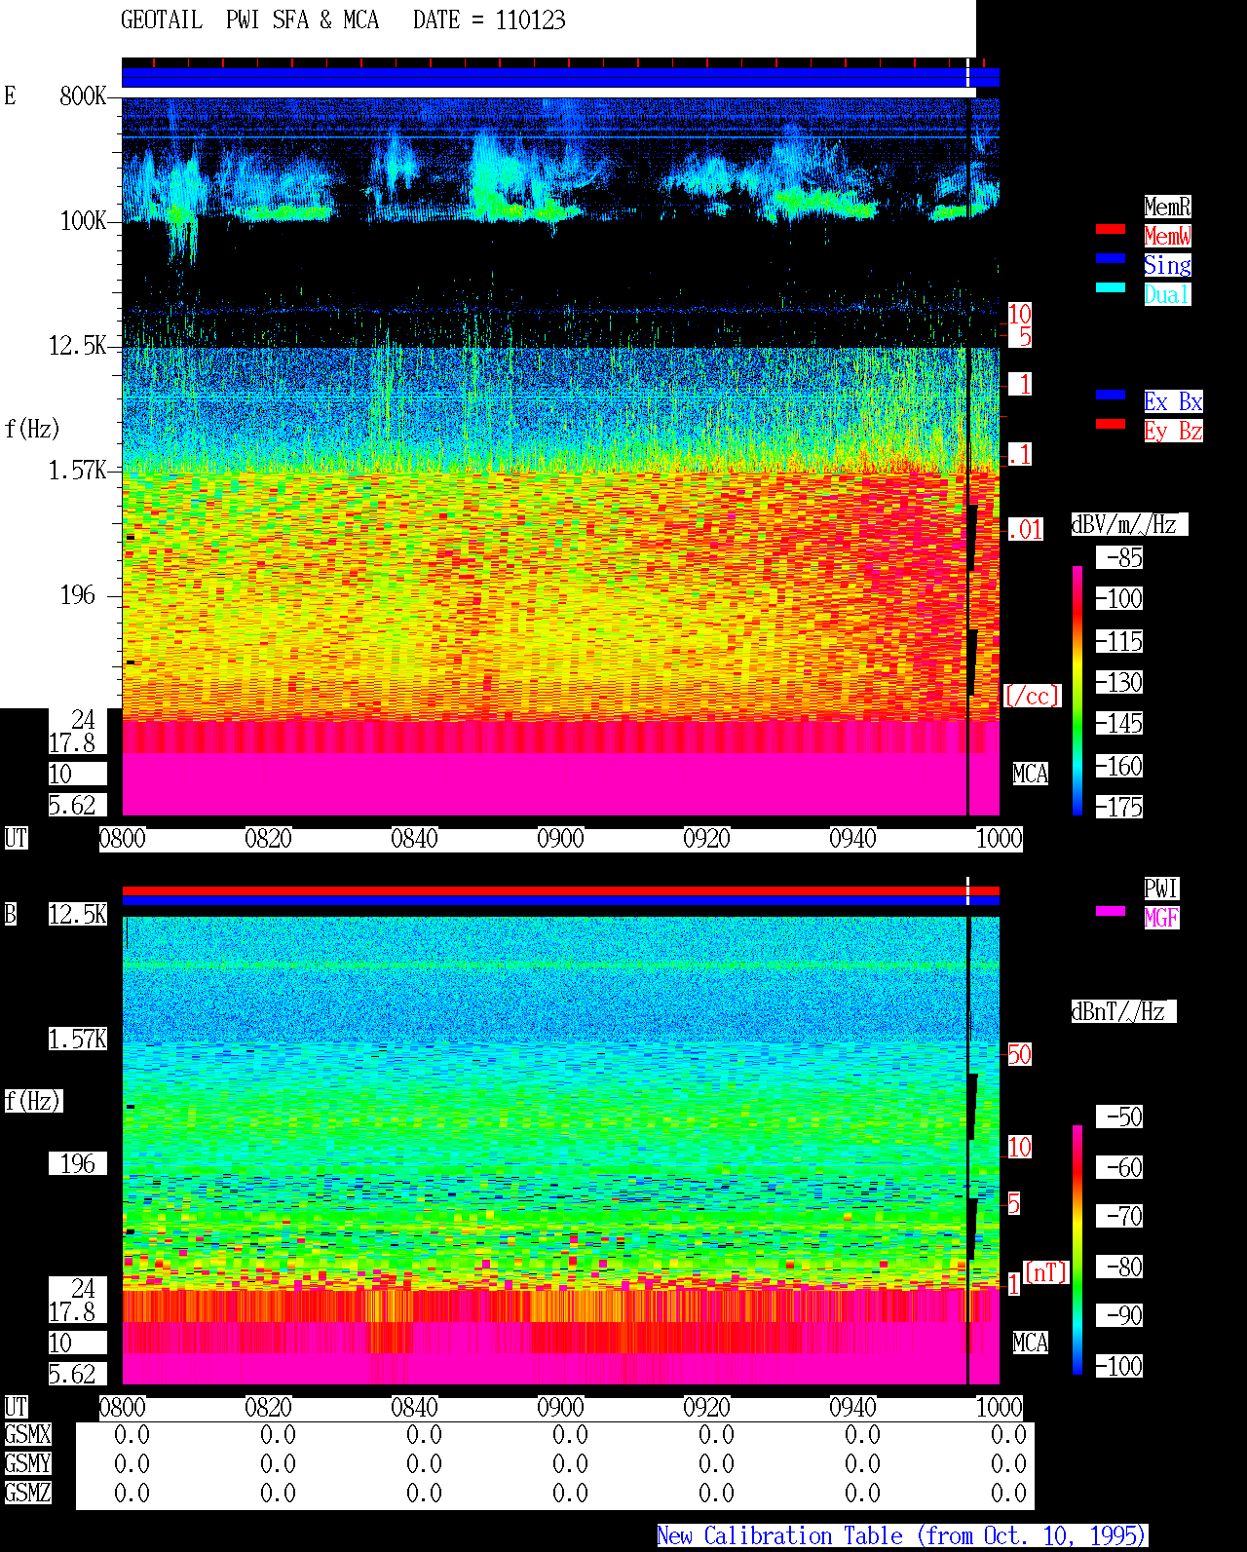
Task: Click the Sing legend label
Action: coord(1167,265)
